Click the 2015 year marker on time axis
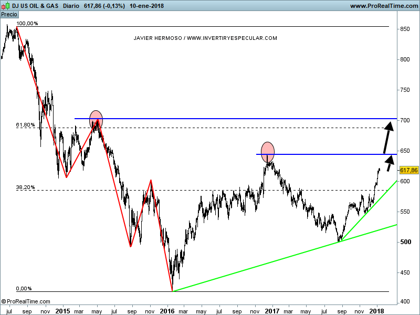This screenshot has height=315, width=420. point(62,311)
